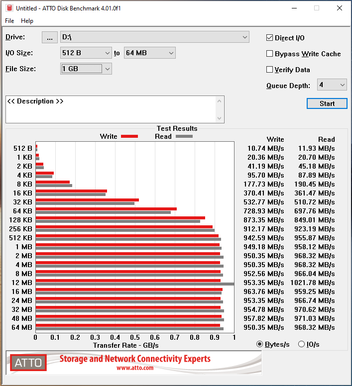
Task: Open the www.atto.com link
Action: [x=135, y=368]
